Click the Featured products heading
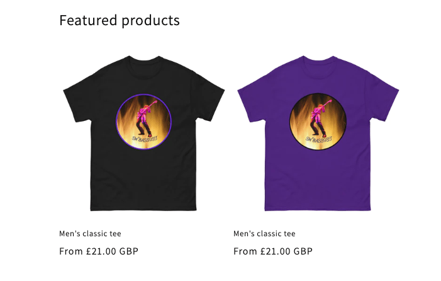 coord(120,20)
